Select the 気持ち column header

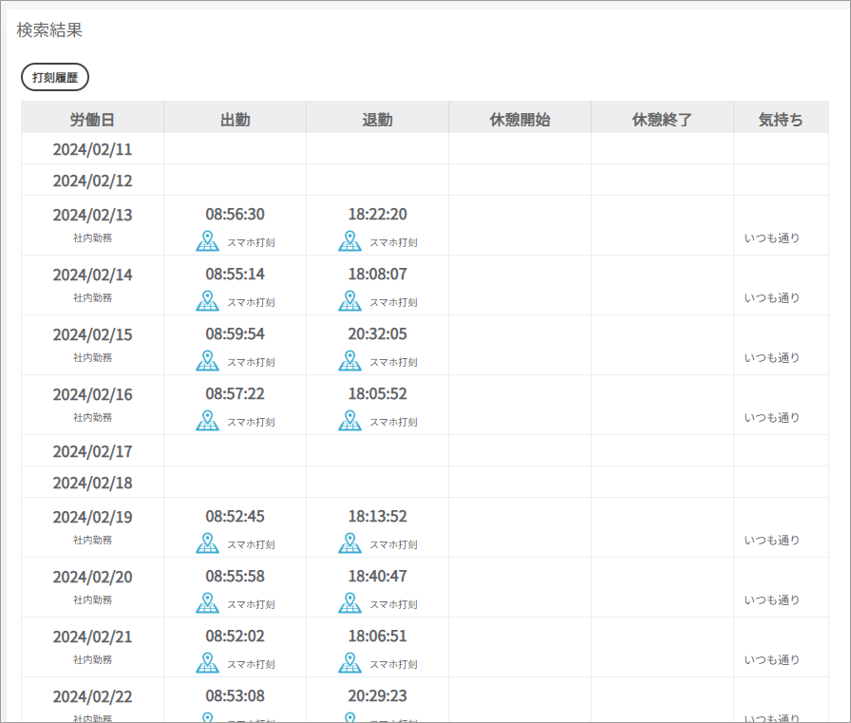tap(781, 120)
